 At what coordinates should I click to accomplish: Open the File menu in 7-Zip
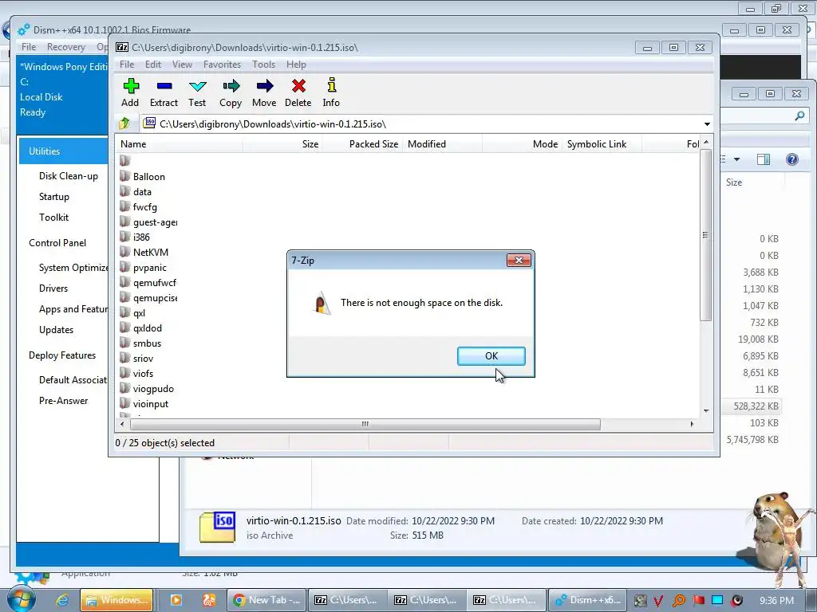click(127, 65)
